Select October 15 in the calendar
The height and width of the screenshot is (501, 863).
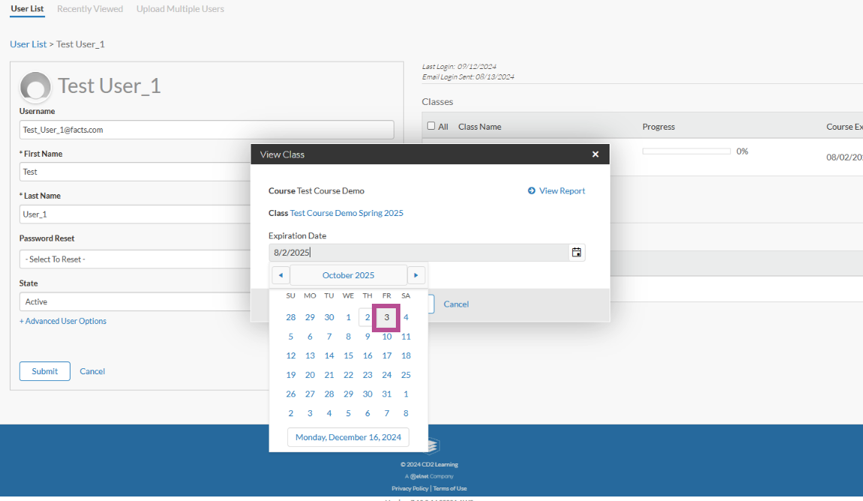349,355
